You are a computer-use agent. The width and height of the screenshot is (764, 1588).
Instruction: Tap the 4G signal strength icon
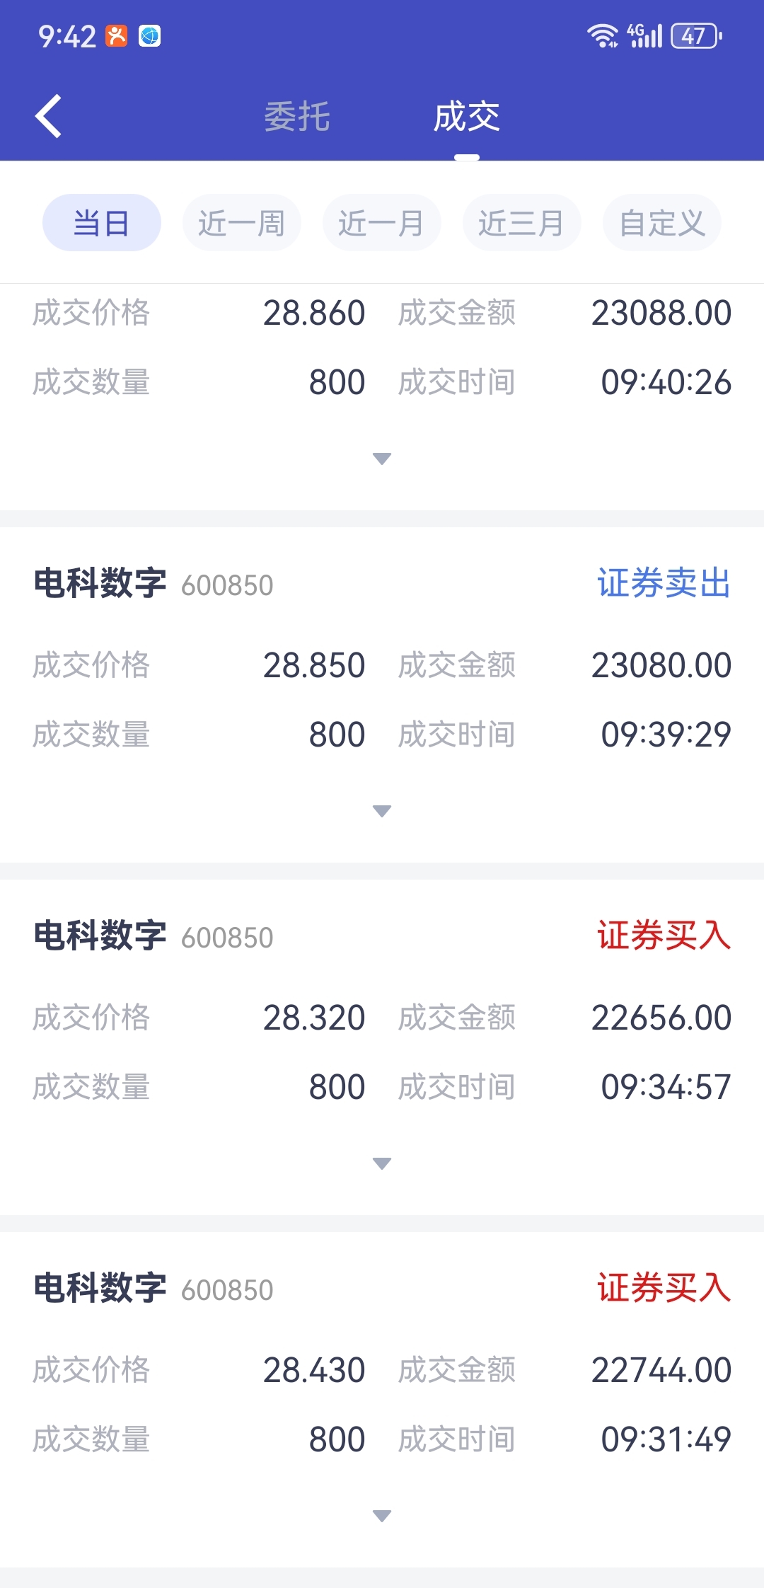644,35
